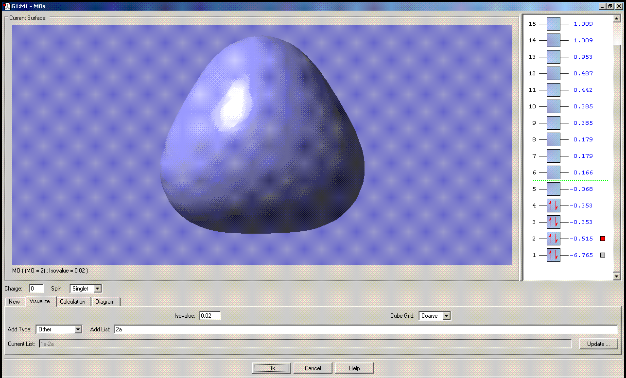This screenshot has height=378, width=626.
Task: Click the Update button
Action: (x=598, y=344)
